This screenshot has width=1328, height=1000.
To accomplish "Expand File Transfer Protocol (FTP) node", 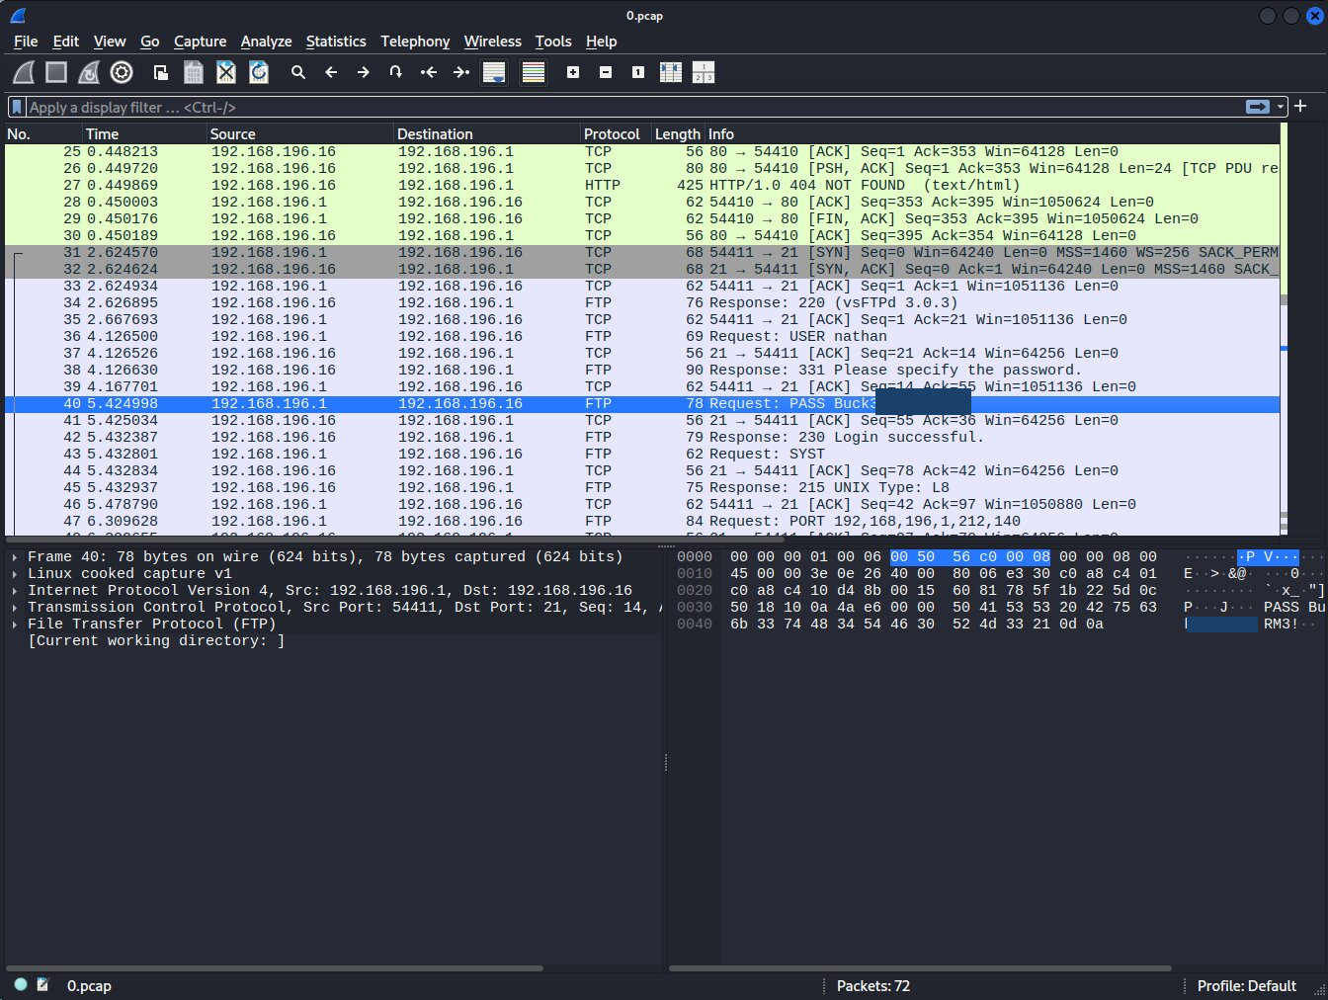I will pos(15,625).
